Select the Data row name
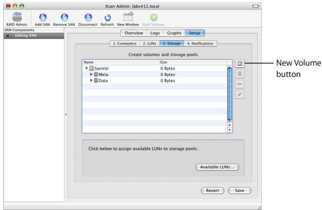Viewport: 322px width, 210px height. tap(103, 80)
